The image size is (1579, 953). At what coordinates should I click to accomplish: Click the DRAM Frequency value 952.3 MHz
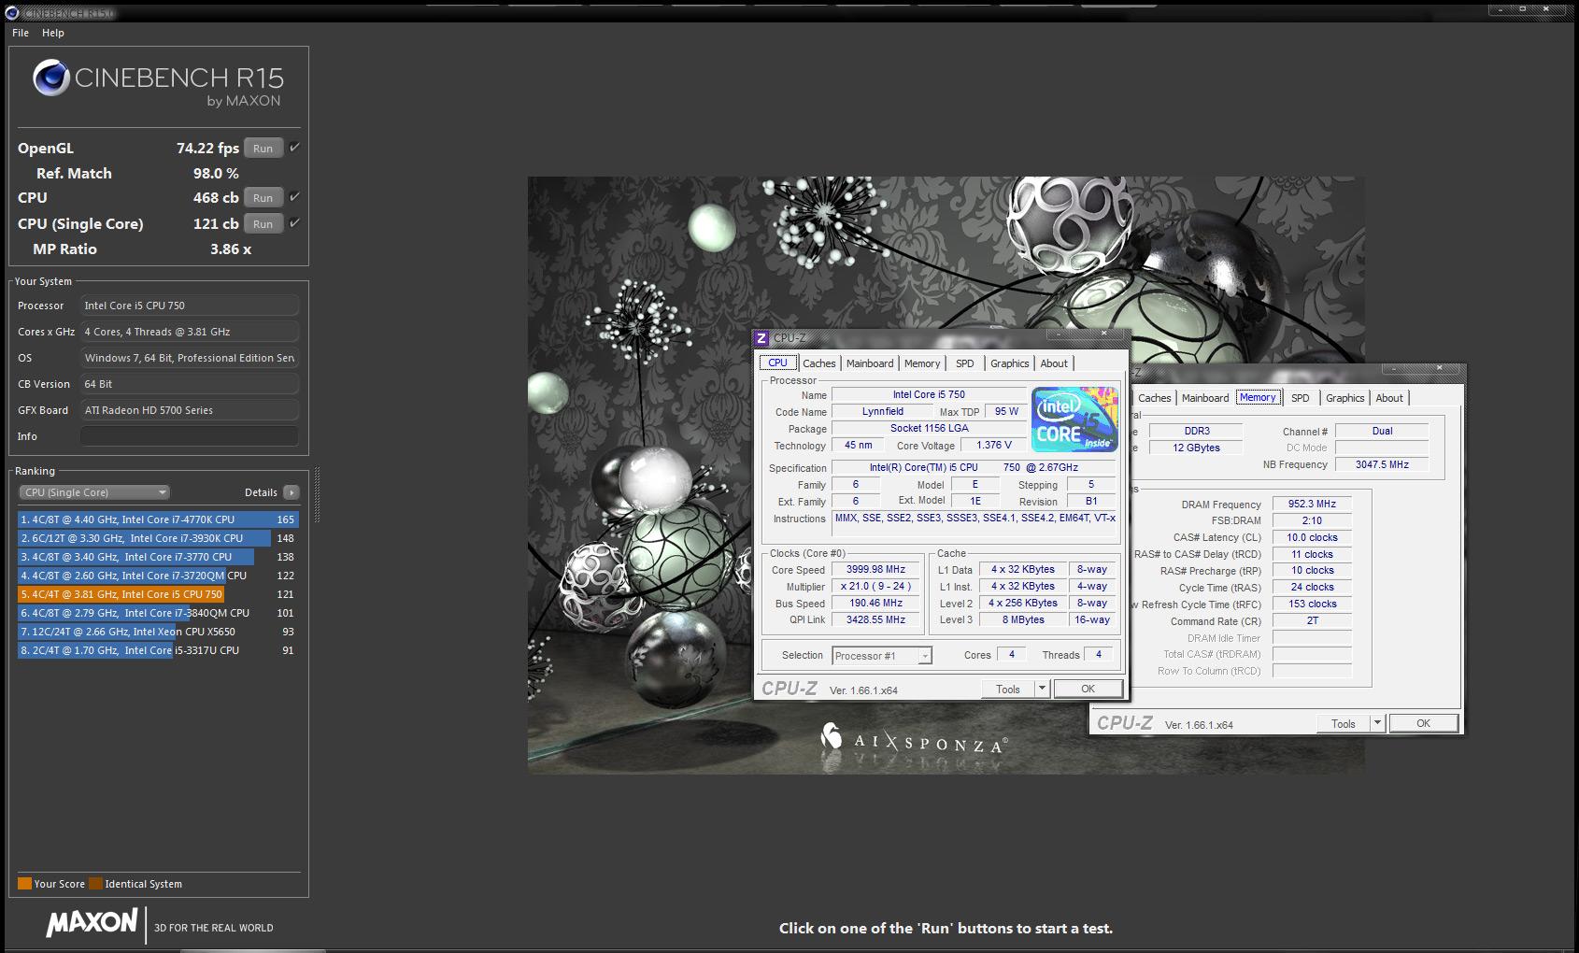tap(1312, 504)
